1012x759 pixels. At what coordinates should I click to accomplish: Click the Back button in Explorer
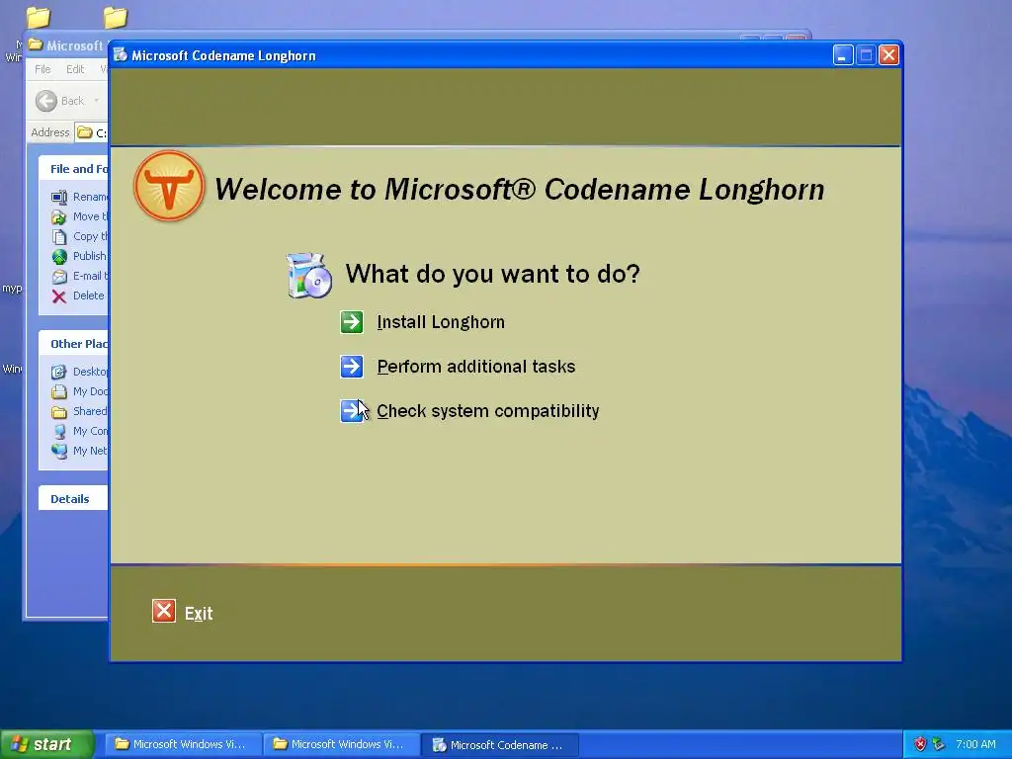(60, 101)
